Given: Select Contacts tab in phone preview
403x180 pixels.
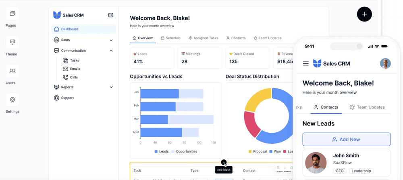Looking at the screenshot, I should [326, 107].
